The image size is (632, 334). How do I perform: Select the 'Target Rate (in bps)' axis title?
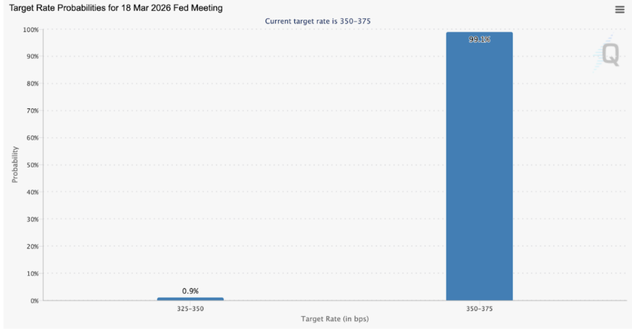coord(335,319)
